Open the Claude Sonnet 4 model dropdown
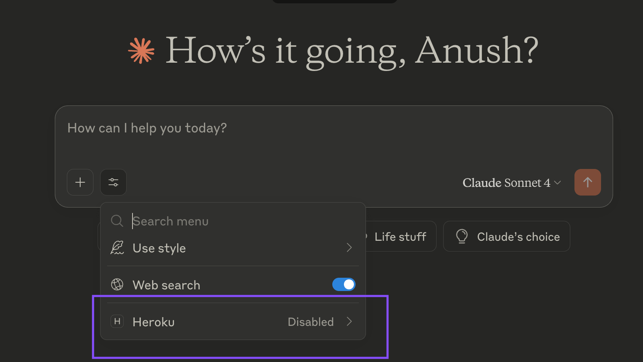This screenshot has width=643, height=362. (511, 182)
